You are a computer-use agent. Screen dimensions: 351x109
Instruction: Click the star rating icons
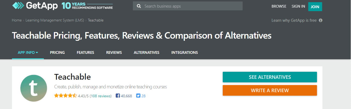coord(65,96)
